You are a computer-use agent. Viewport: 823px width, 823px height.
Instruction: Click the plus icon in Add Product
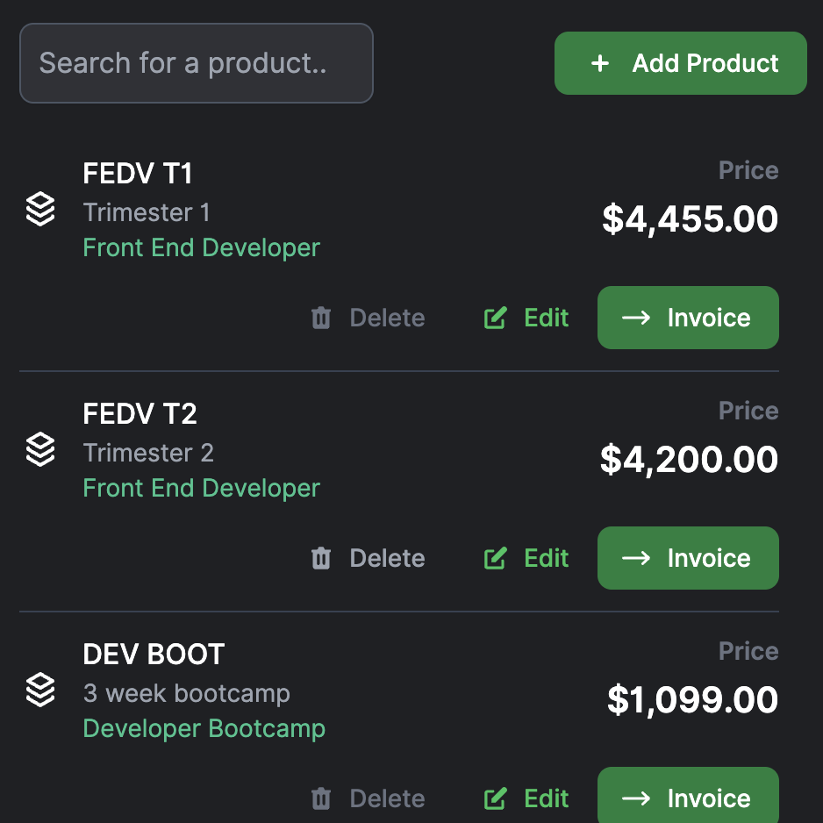[x=600, y=63]
